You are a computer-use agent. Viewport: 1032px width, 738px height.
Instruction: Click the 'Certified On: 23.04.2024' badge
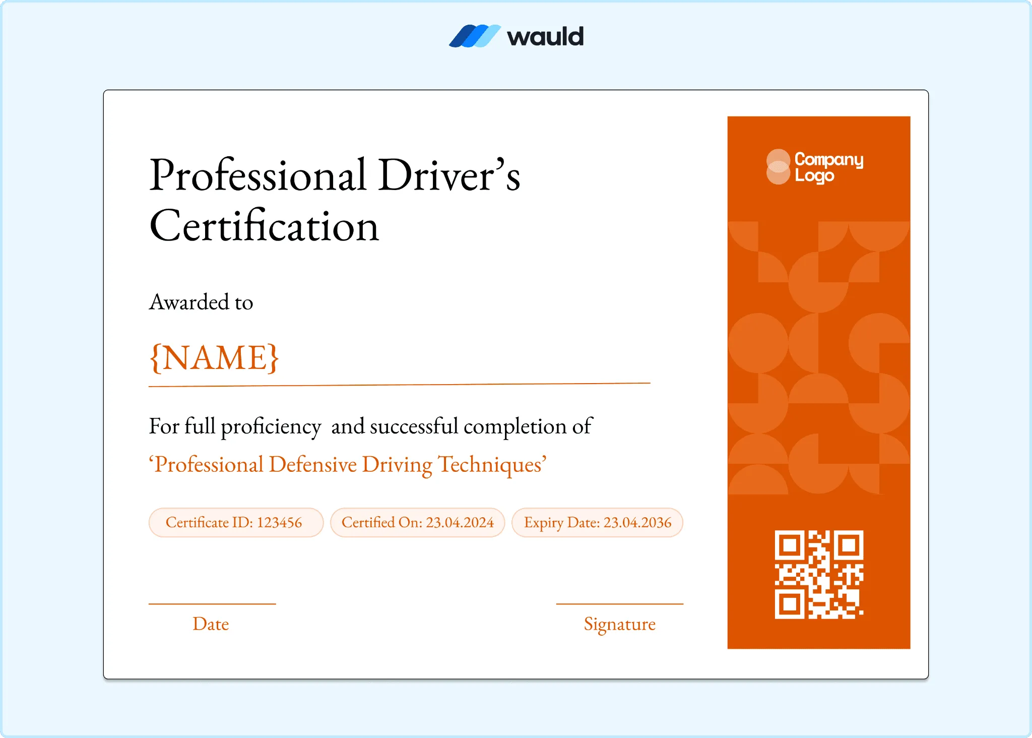[x=417, y=522]
